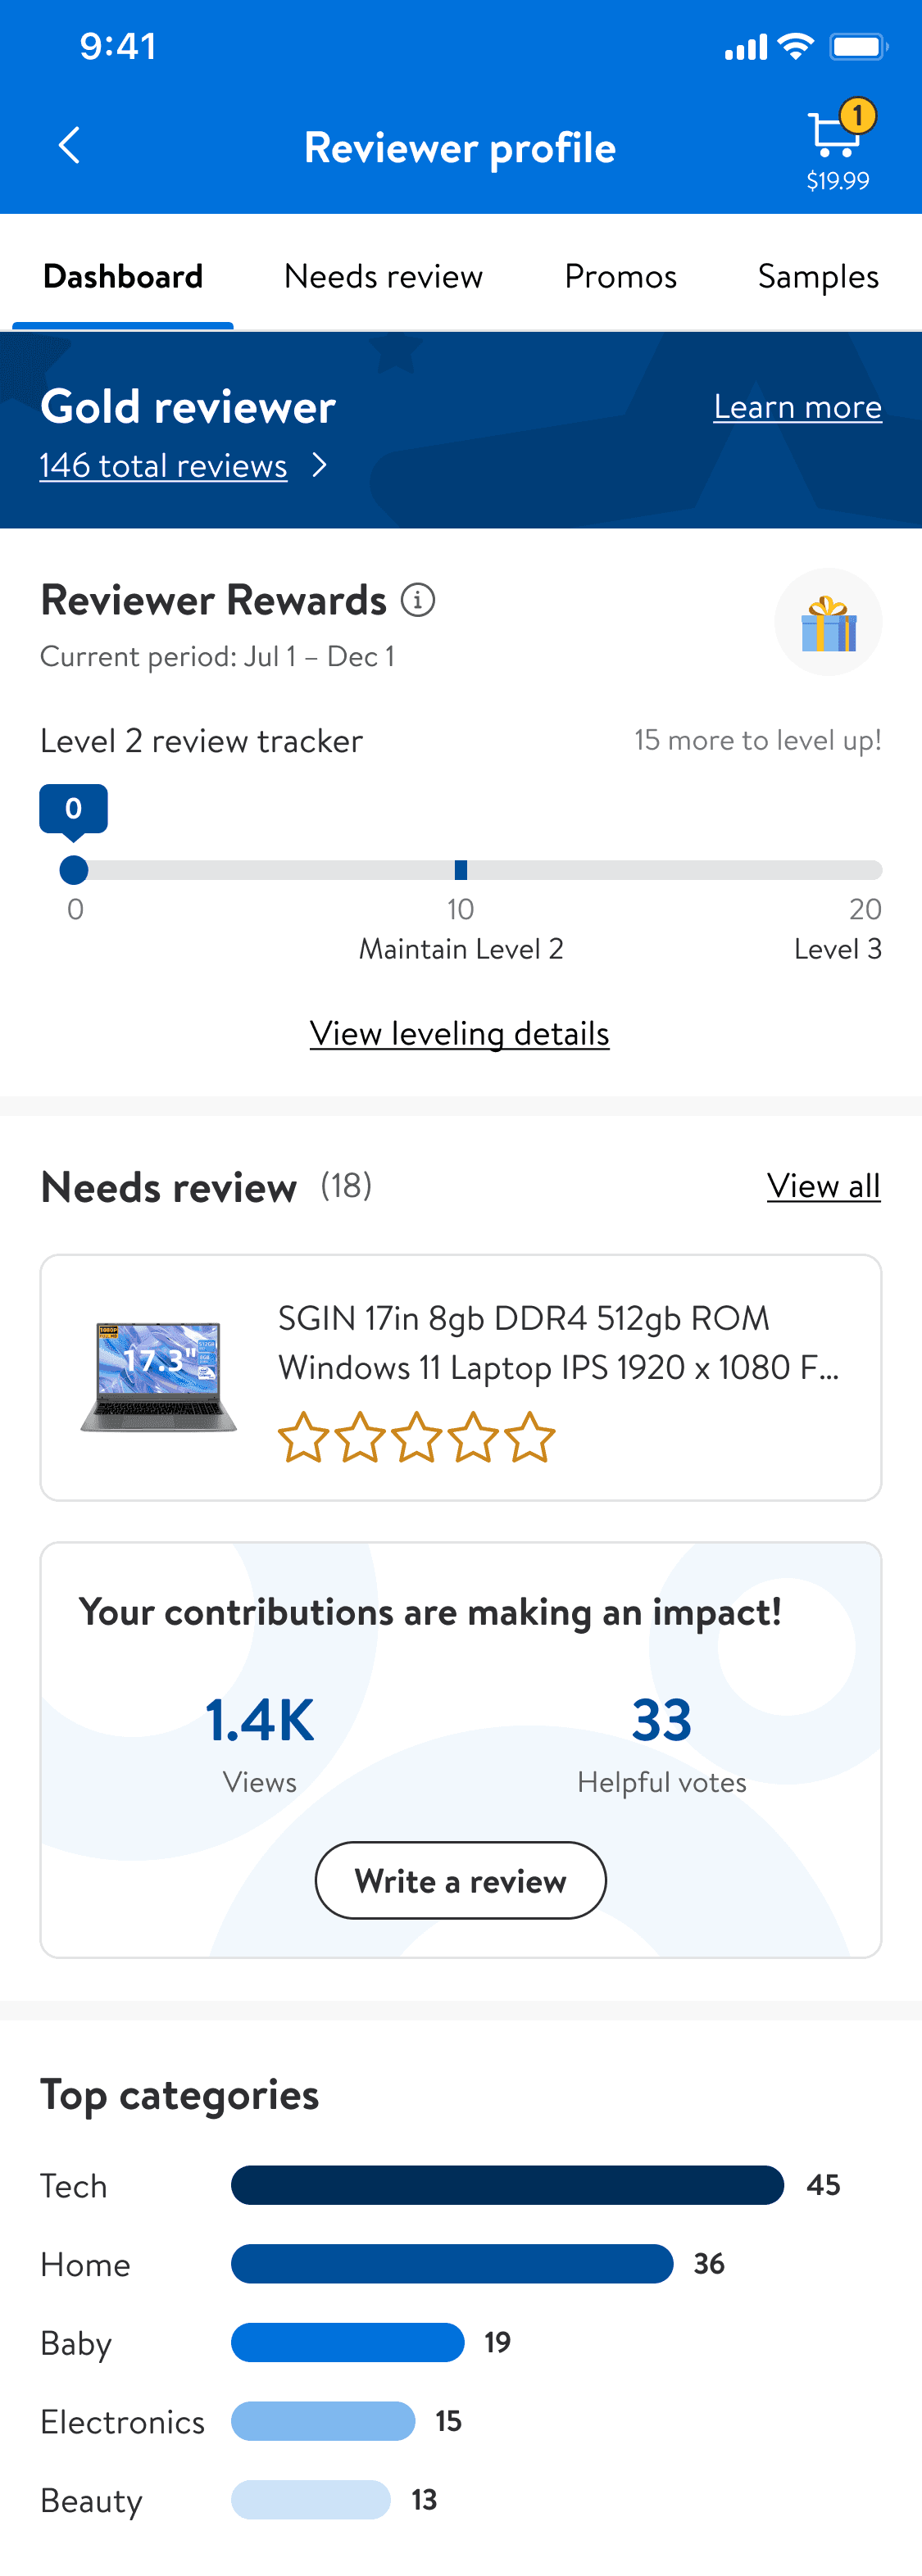Tap View all needs review
The height and width of the screenshot is (2576, 922).
pyautogui.click(x=823, y=1186)
